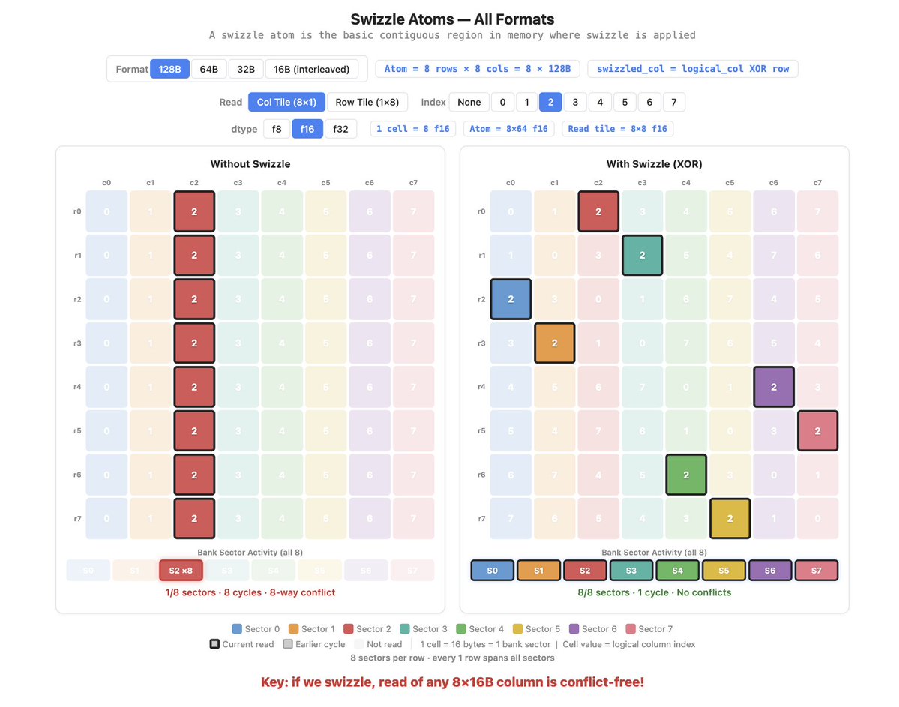Select index 0
Viewport: 899px width, 707px height.
(502, 102)
